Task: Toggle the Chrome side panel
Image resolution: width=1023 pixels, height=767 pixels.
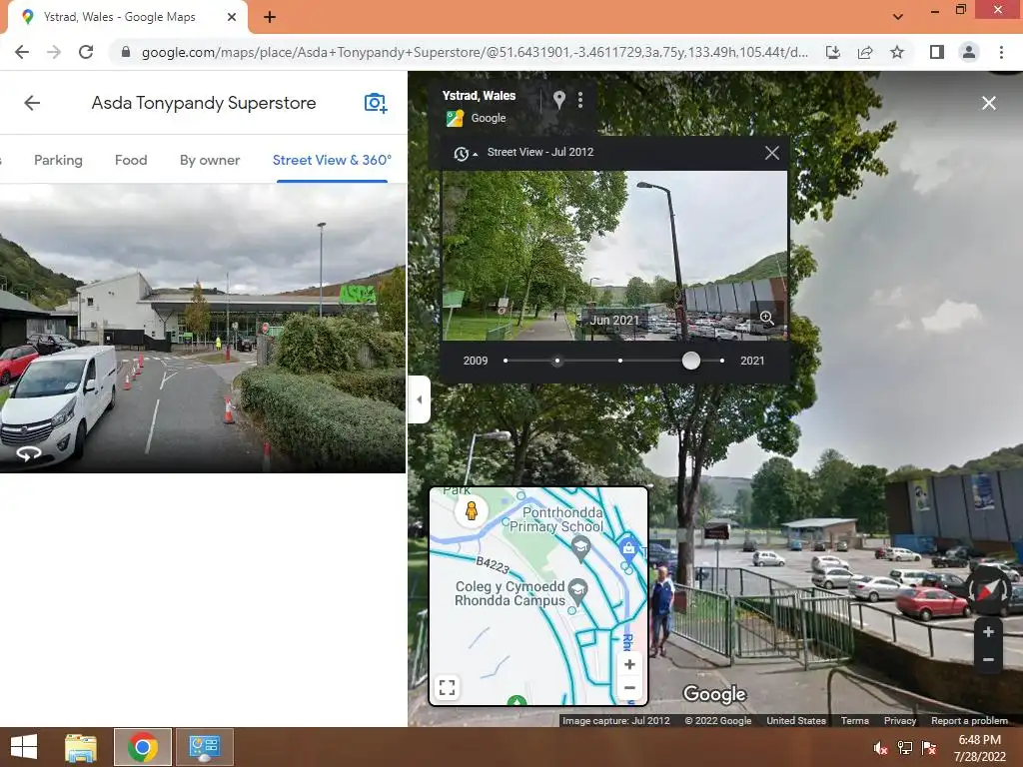Action: pos(937,52)
